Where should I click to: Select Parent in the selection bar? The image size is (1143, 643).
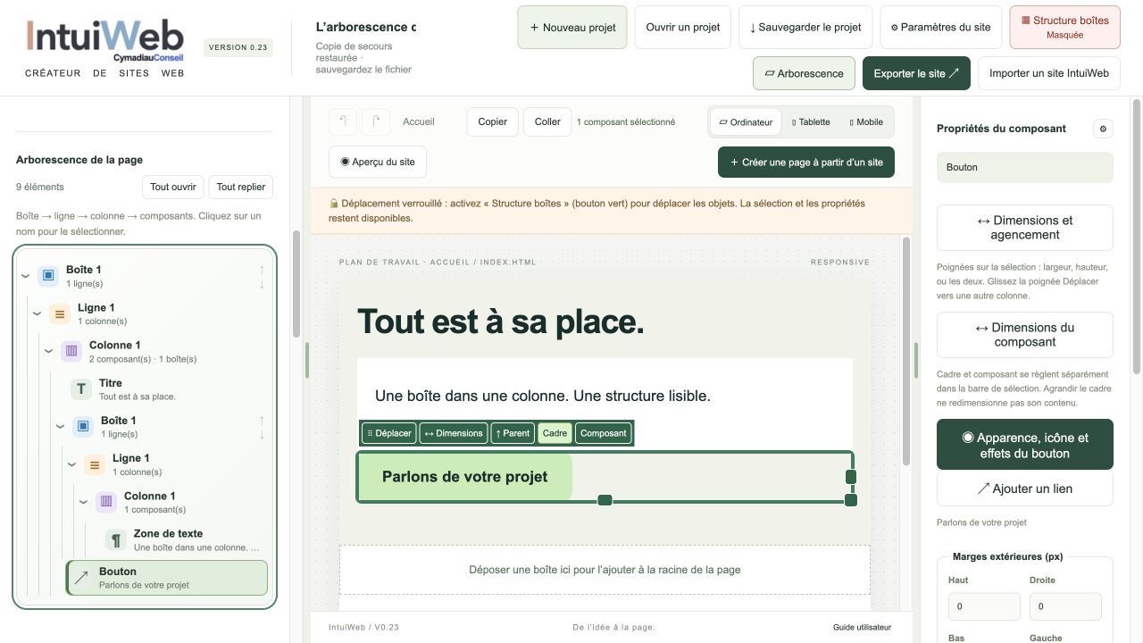(513, 433)
